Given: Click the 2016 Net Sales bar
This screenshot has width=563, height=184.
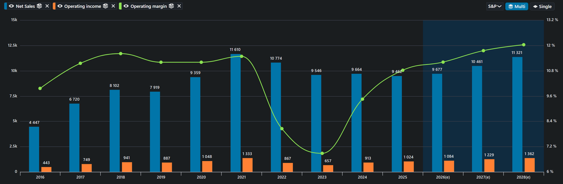Looking at the screenshot, I should [x=34, y=149].
